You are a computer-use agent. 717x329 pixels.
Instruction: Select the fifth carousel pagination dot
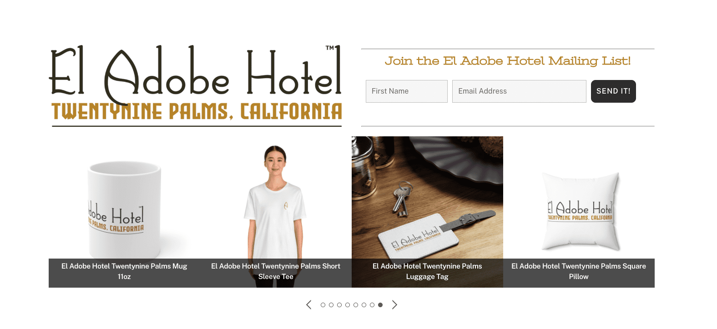coord(356,305)
